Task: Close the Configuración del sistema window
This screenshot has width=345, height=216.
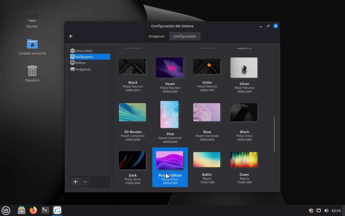Action: point(276,26)
